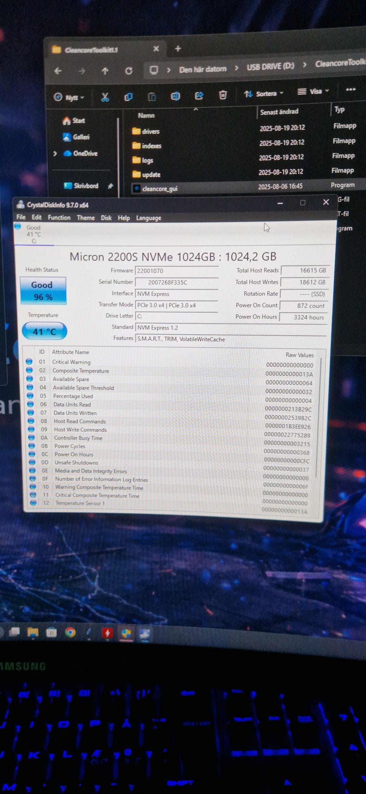
Task: Open Google Chrome from the taskbar
Action: click(70, 633)
